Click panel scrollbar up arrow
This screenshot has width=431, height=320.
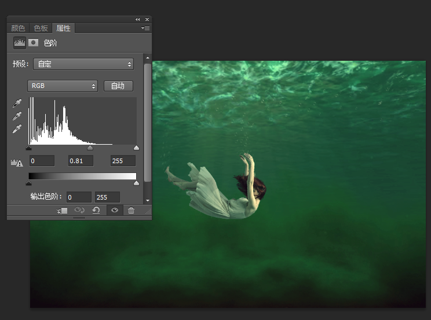point(148,58)
